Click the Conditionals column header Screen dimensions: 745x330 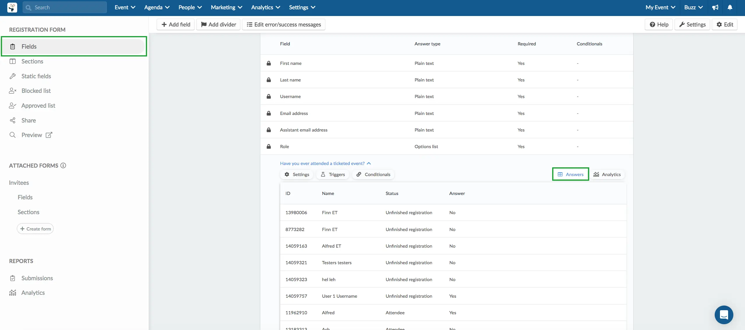(x=589, y=44)
